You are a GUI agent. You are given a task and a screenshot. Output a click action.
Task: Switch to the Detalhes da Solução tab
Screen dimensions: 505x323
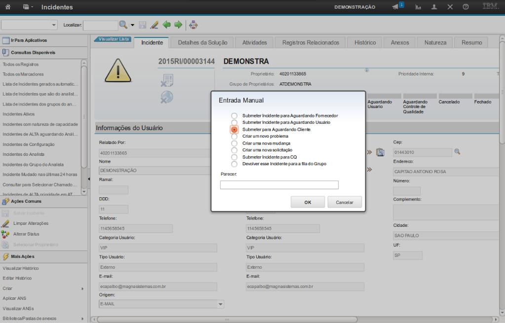tap(202, 43)
